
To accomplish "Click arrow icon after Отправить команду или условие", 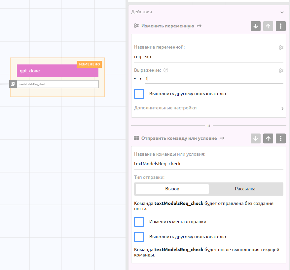I will [x=222, y=138].
